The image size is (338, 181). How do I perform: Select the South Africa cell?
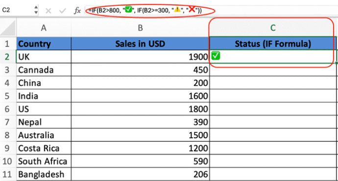click(44, 161)
